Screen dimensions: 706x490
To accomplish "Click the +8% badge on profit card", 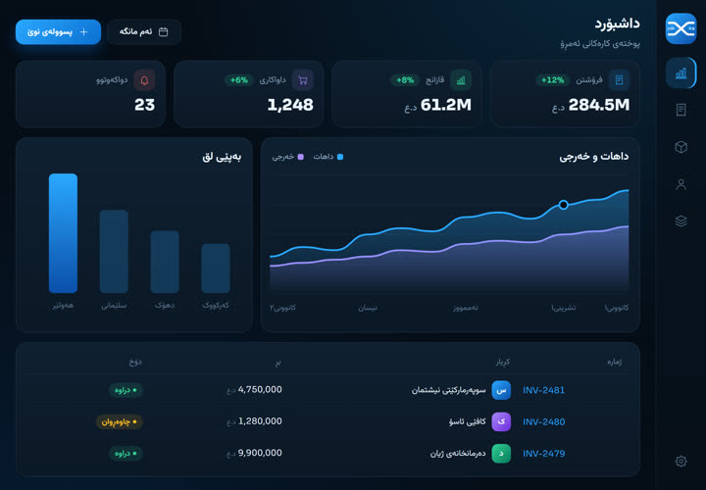I will 405,80.
